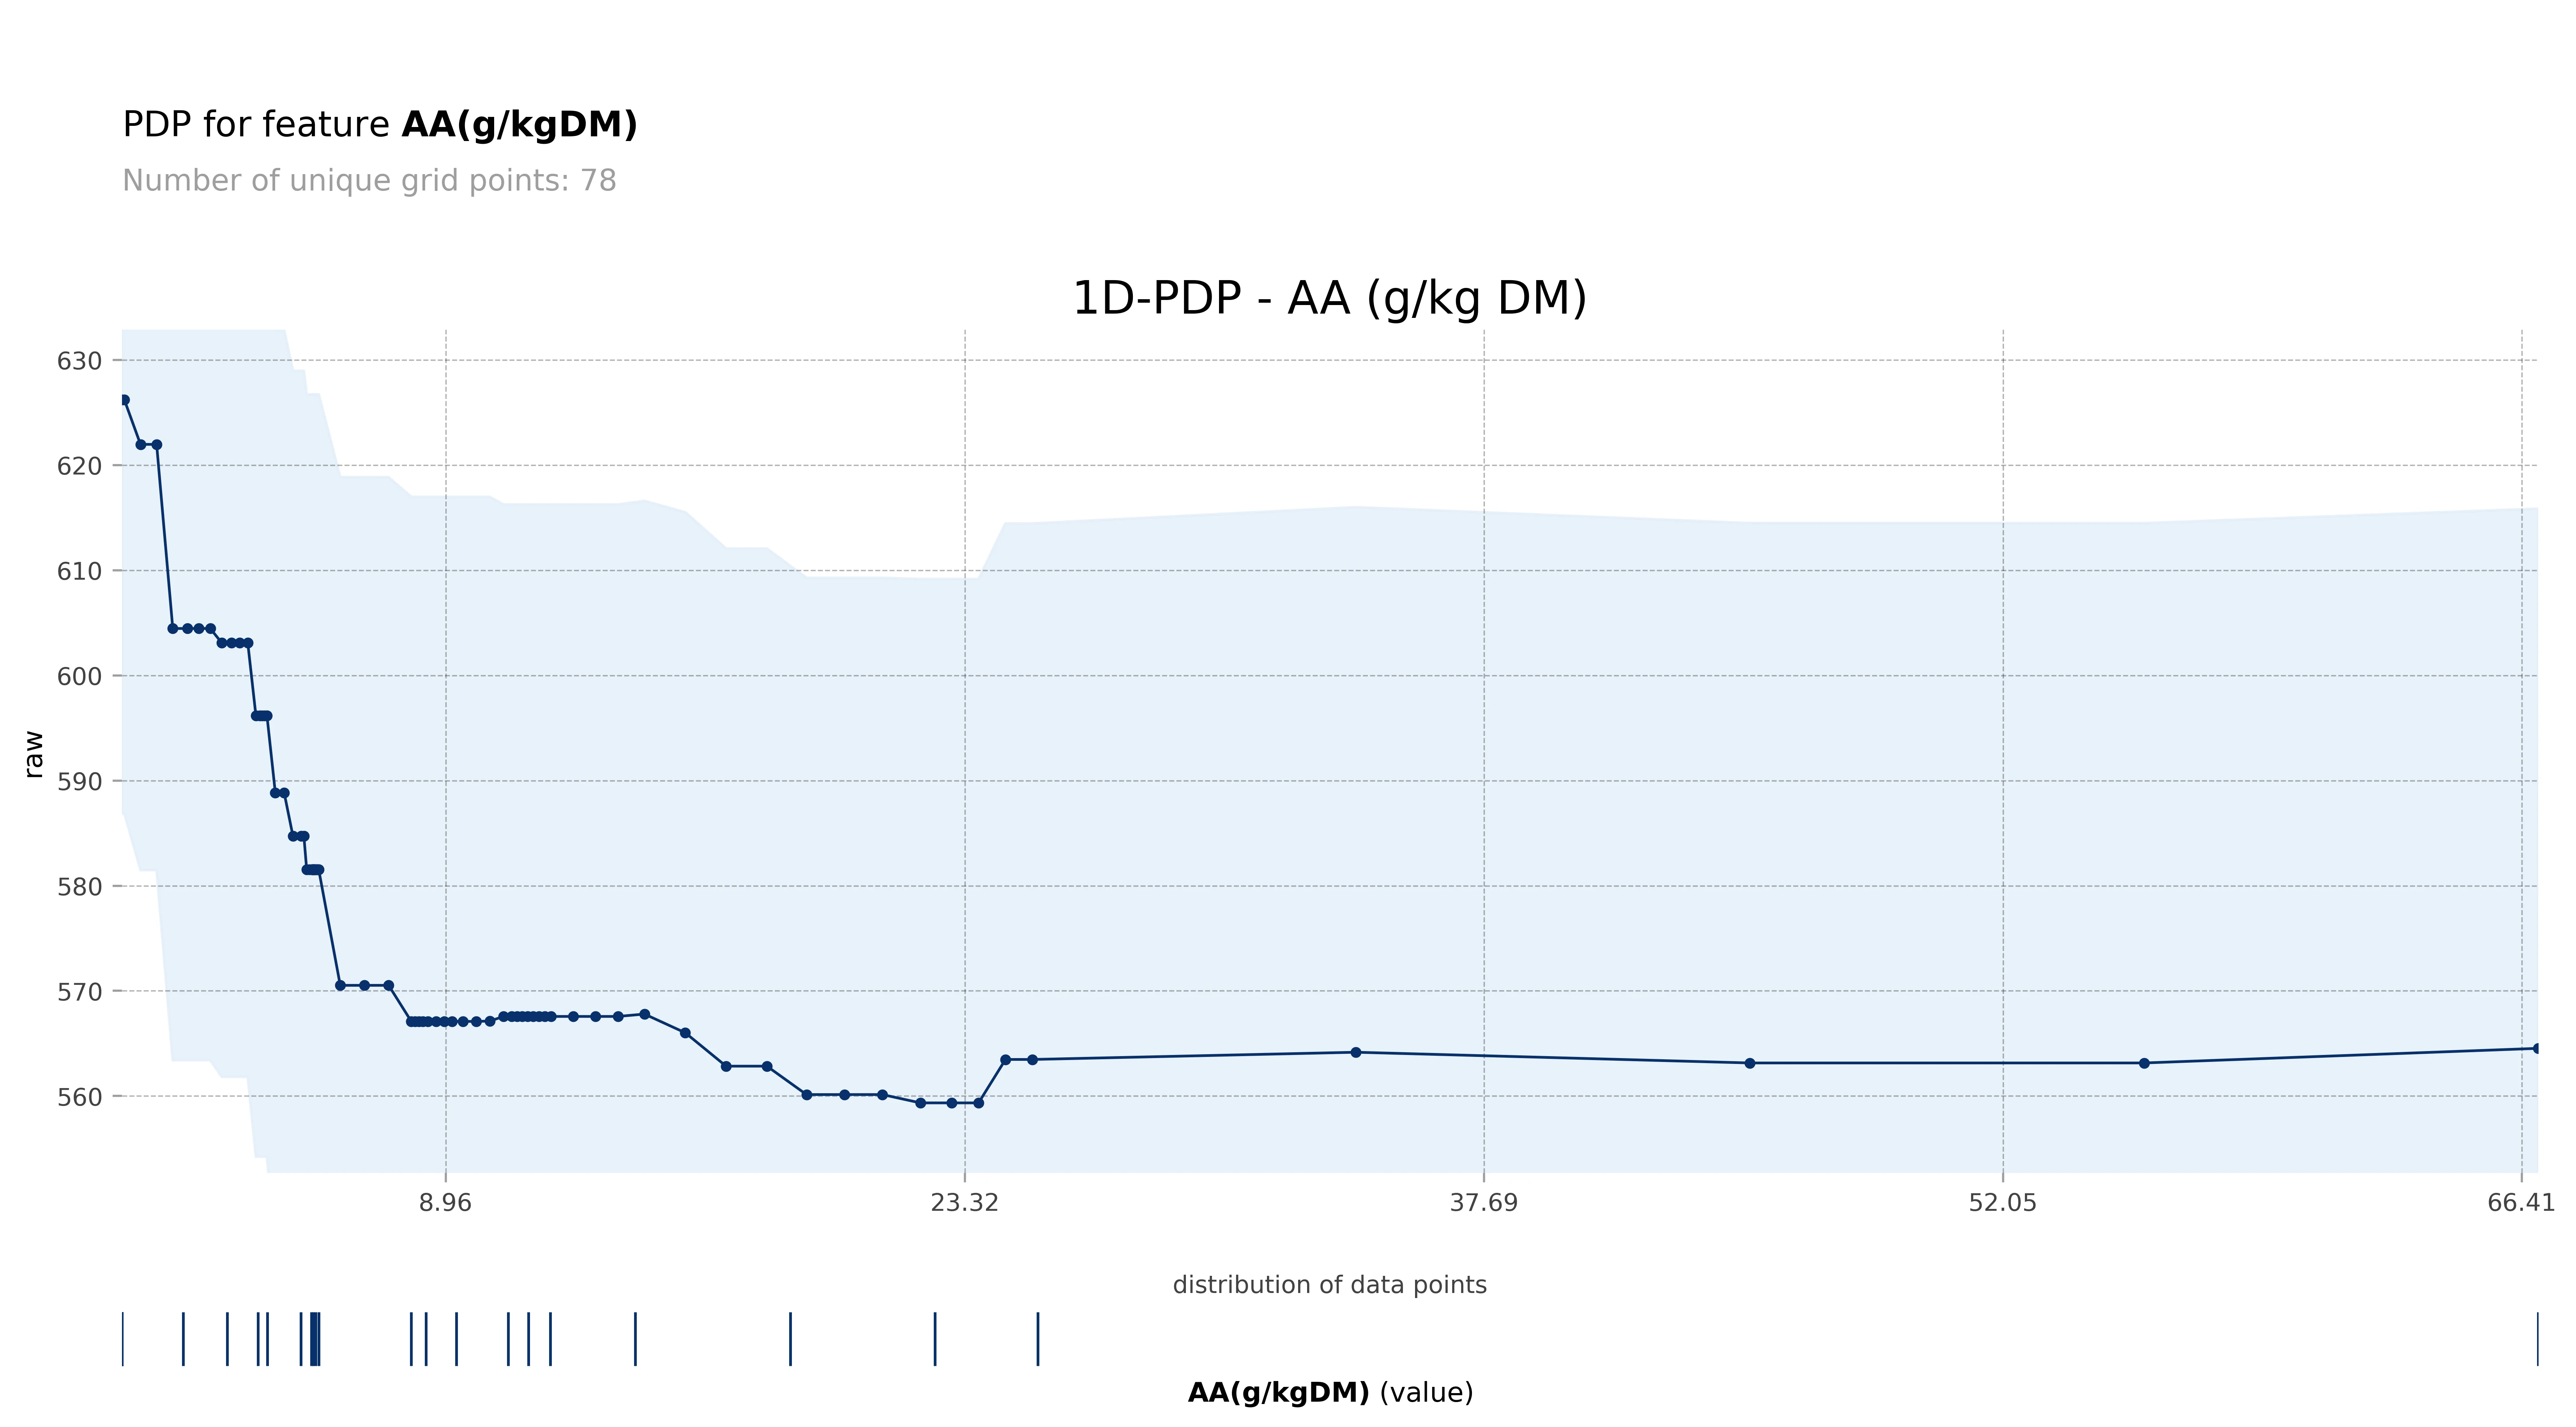Click the 'PDP for feature AA(g/kgDM)' heading
2576x1427 pixels.
(379, 125)
